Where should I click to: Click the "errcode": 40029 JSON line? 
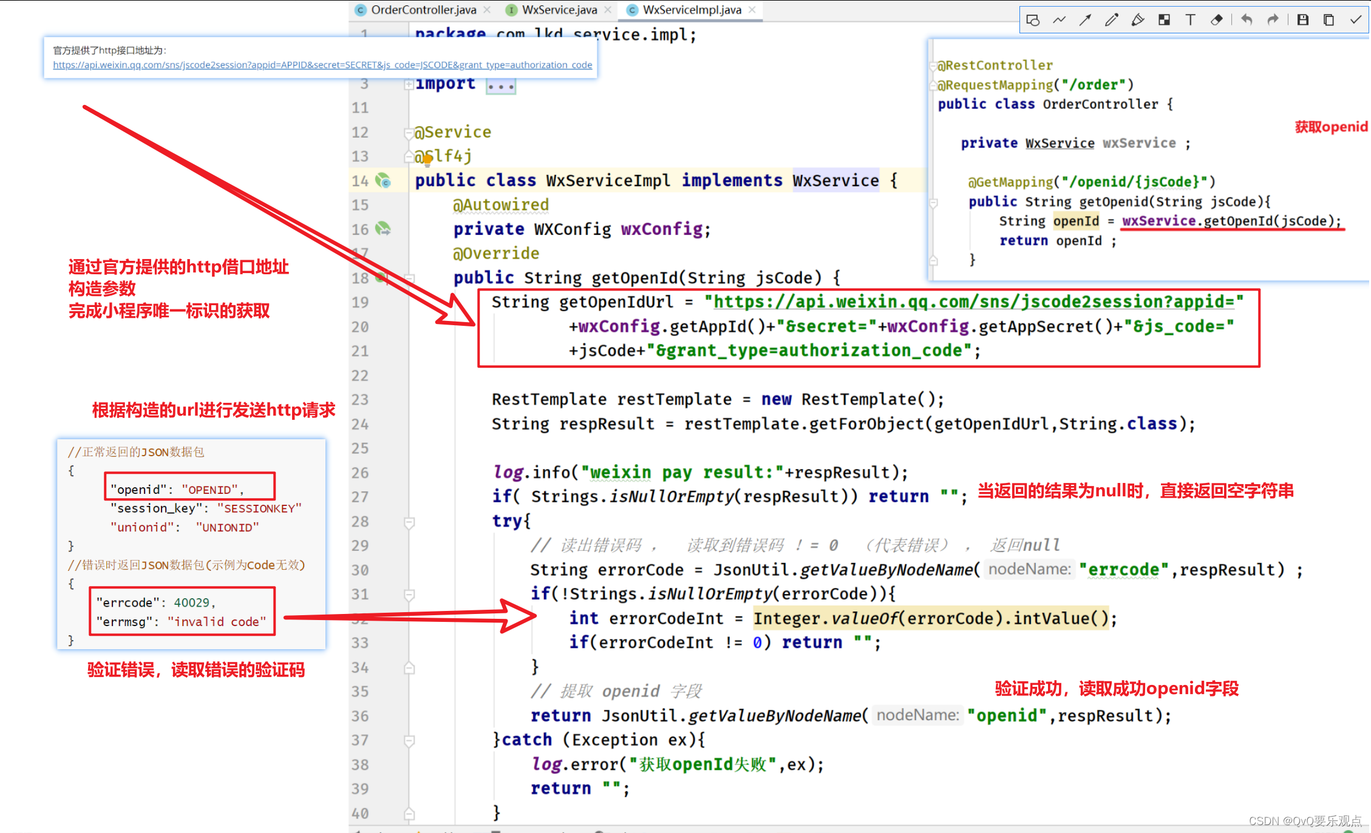point(156,602)
